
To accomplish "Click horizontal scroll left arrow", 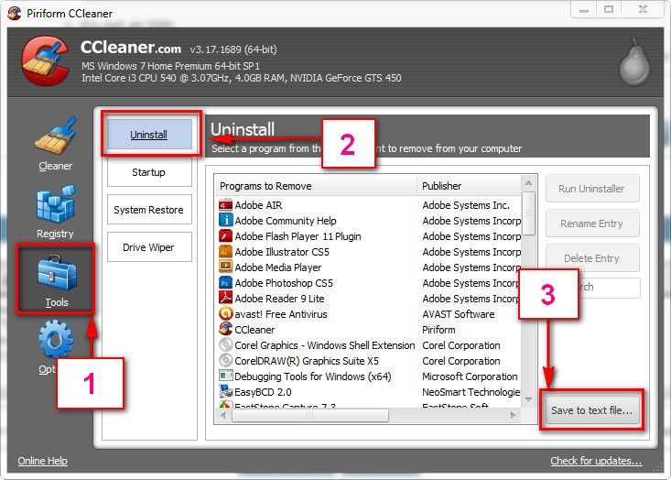I will (x=223, y=415).
